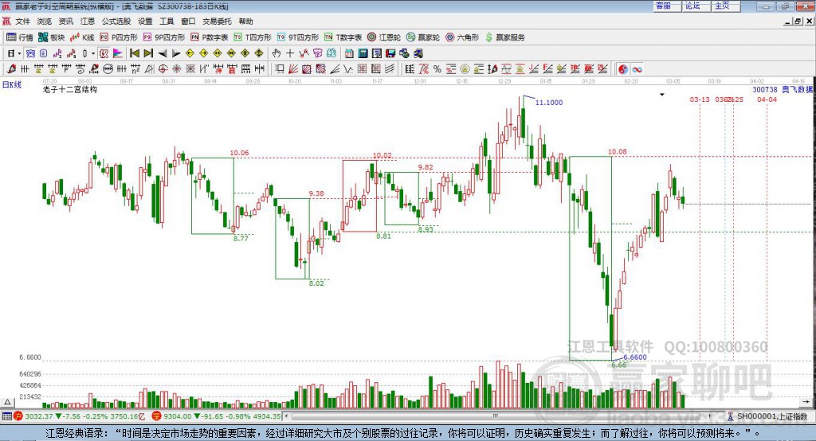The height and width of the screenshot is (441, 816).
Task: Click the 日K线 label
Action: click(12, 84)
